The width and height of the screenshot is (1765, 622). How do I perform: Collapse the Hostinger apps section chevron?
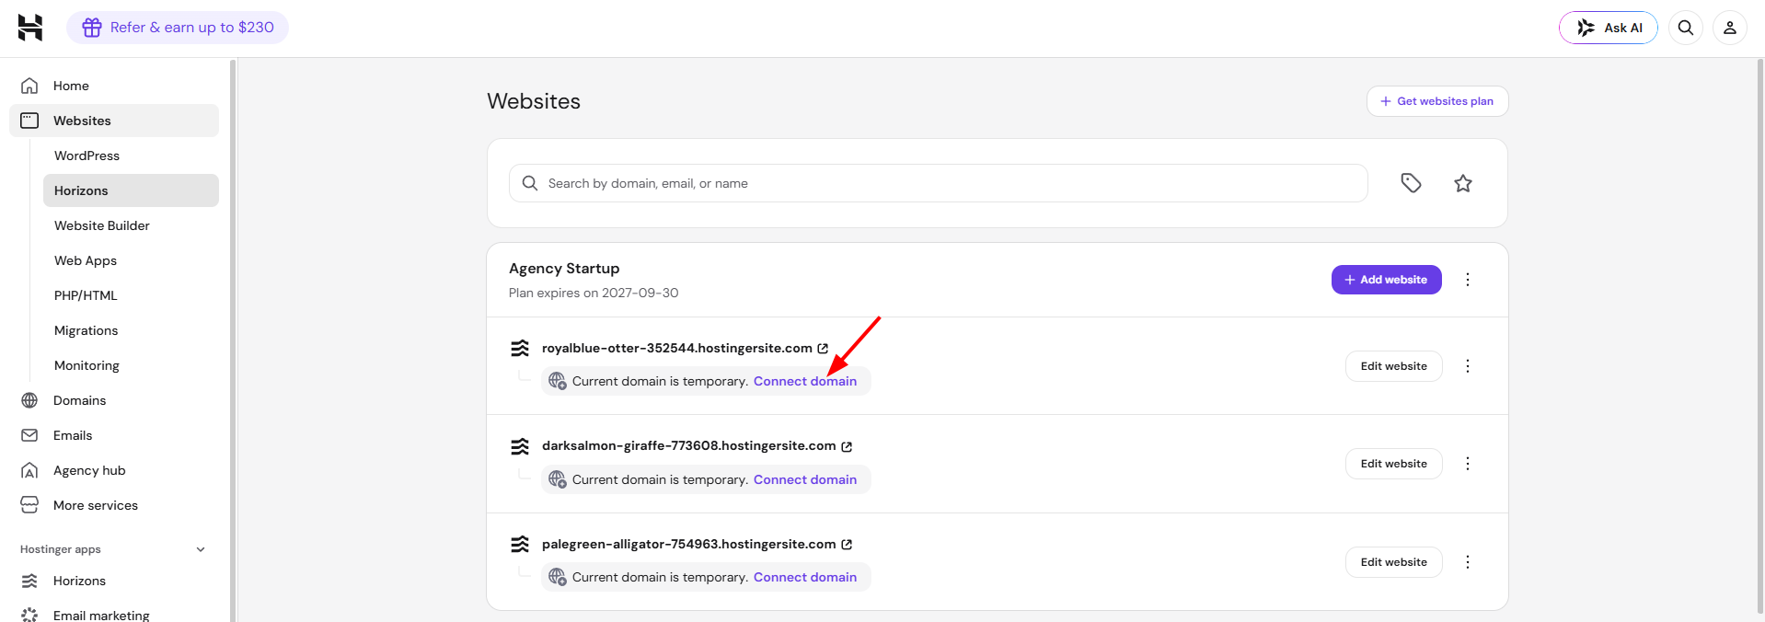pos(201,549)
